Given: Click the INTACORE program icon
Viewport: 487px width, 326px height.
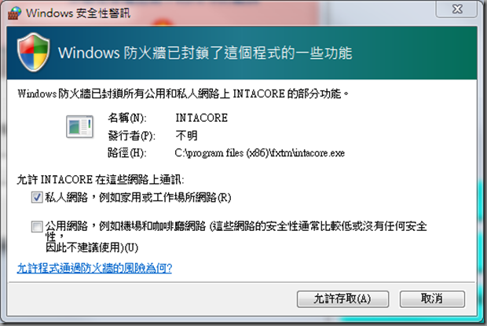Looking at the screenshot, I should click(79, 126).
